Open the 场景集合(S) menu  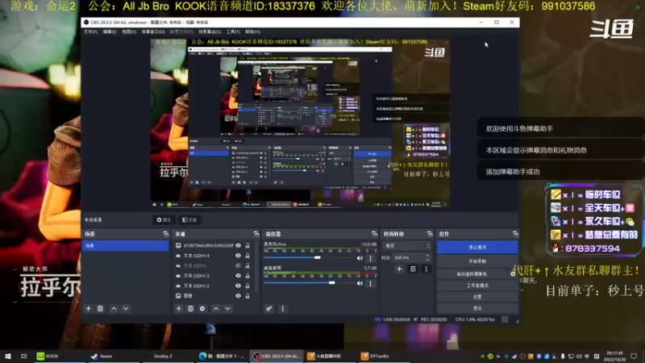point(210,31)
